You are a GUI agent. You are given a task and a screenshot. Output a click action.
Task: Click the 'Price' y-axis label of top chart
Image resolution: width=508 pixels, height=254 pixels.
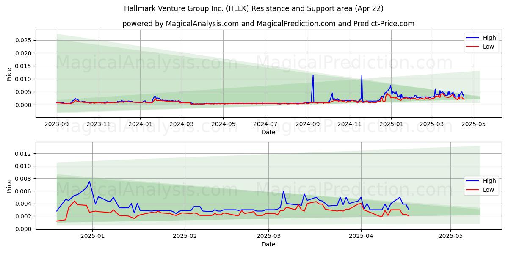pyautogui.click(x=9, y=74)
